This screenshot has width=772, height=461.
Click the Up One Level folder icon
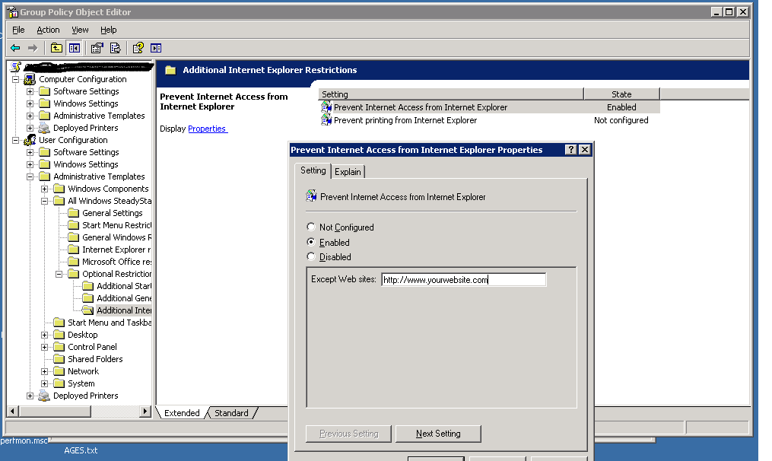pos(56,48)
